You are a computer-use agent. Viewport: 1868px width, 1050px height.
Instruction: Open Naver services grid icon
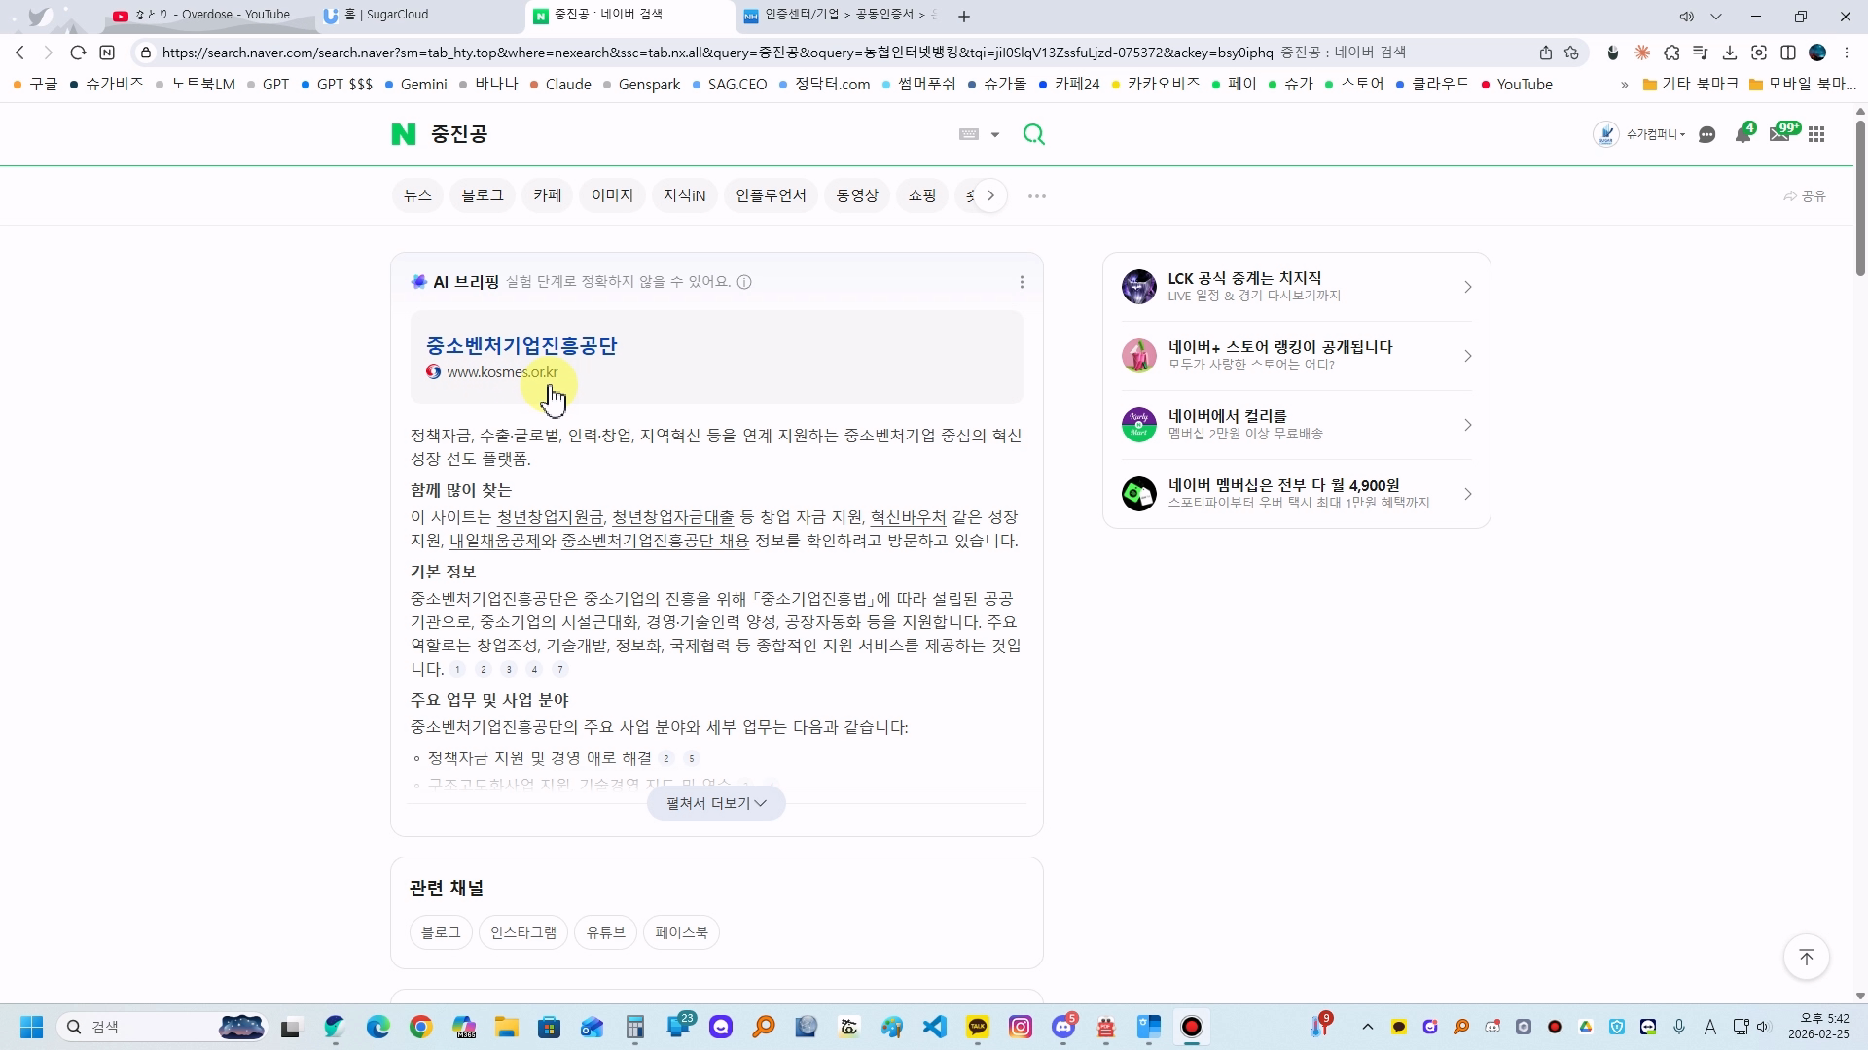[x=1816, y=135]
